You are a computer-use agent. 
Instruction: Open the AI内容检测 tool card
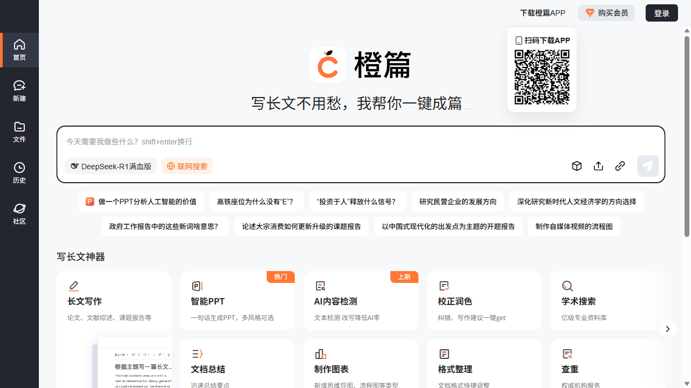[x=360, y=301]
